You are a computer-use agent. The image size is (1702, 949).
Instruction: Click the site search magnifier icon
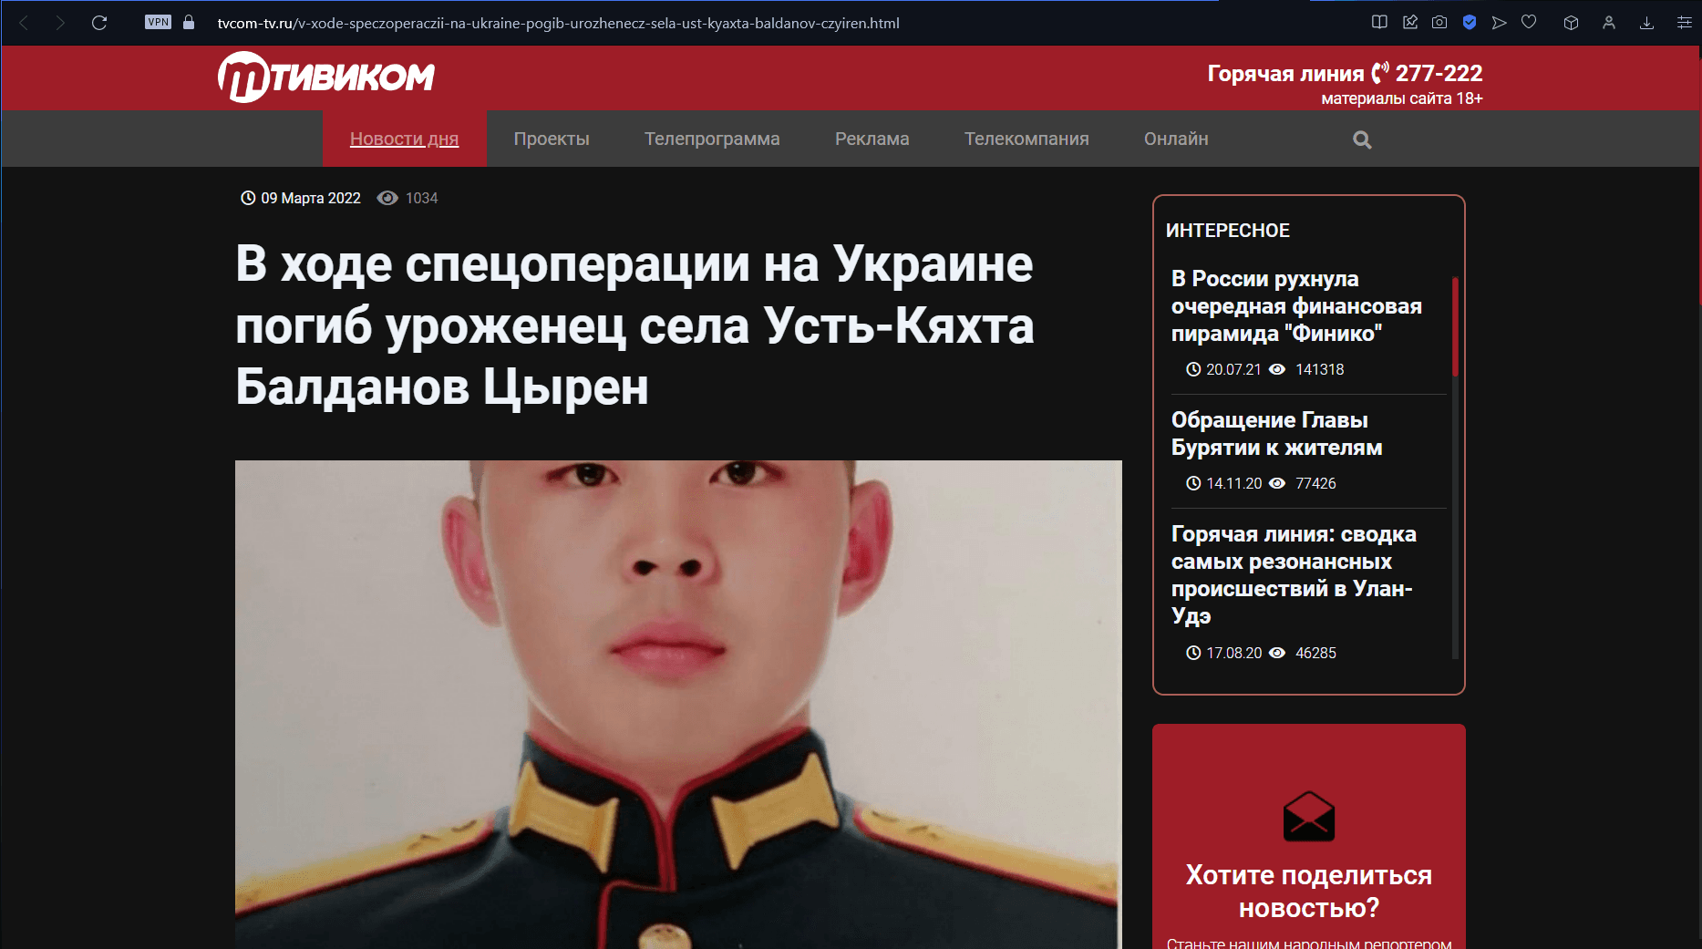(1362, 139)
